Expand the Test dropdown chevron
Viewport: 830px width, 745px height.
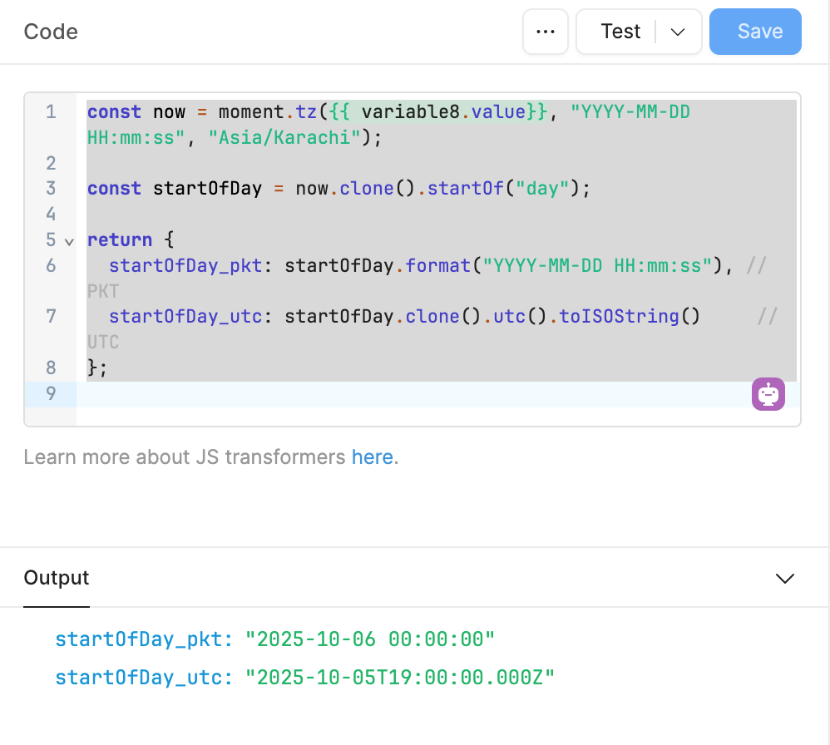click(x=678, y=32)
